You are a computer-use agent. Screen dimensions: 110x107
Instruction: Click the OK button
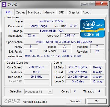point(97,101)
